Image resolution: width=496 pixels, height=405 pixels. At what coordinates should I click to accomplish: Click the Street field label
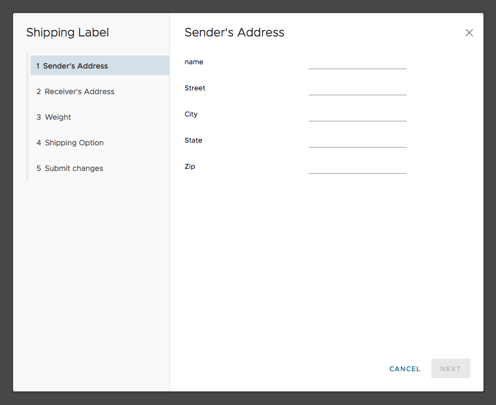195,88
